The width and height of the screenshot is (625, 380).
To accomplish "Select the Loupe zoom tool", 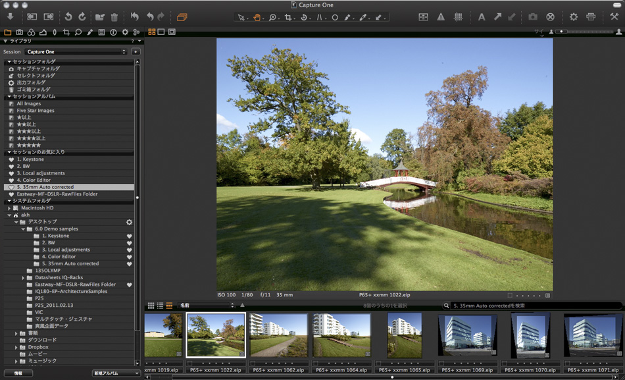I will (273, 18).
